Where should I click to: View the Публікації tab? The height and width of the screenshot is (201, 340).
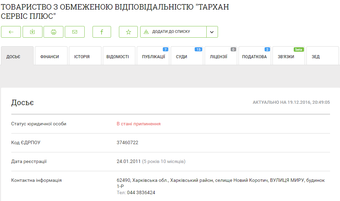click(153, 56)
